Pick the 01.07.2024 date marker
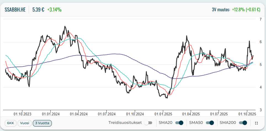This screenshot has width=266, height=131. click(107, 113)
